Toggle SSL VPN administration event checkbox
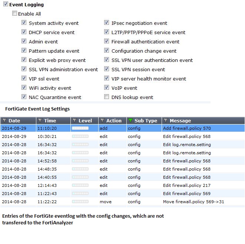This screenshot has height=244, width=245. click(24, 69)
